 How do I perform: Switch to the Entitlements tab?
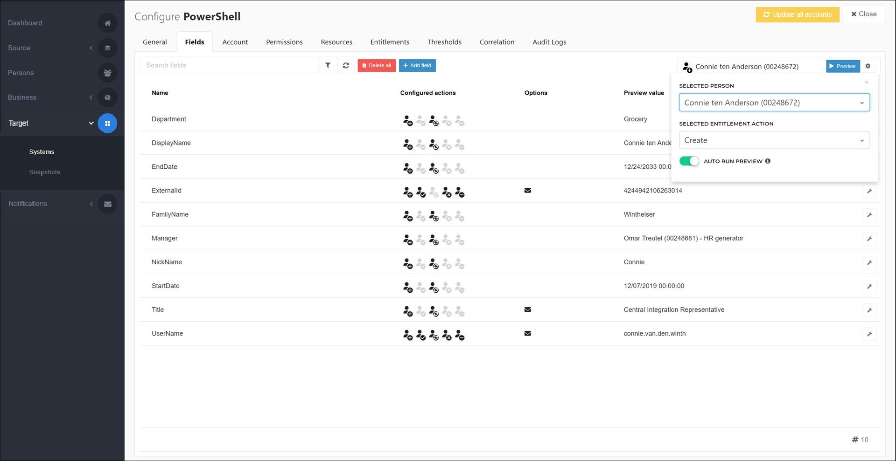coord(390,42)
